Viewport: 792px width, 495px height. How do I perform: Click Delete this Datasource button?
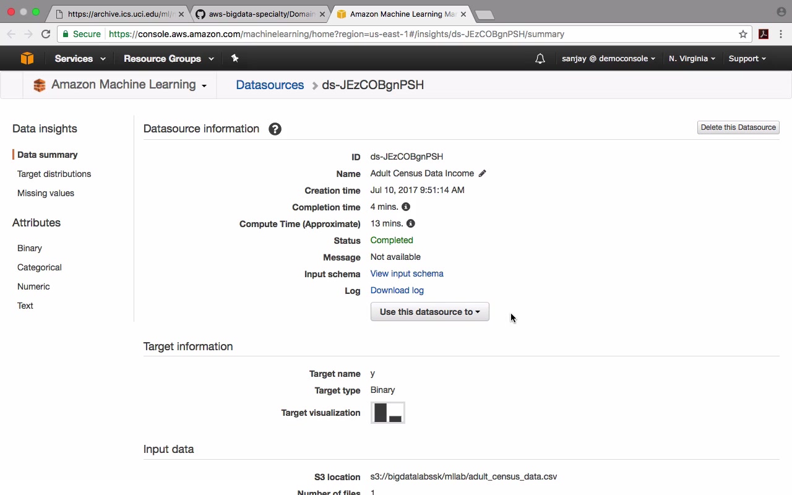tap(738, 127)
